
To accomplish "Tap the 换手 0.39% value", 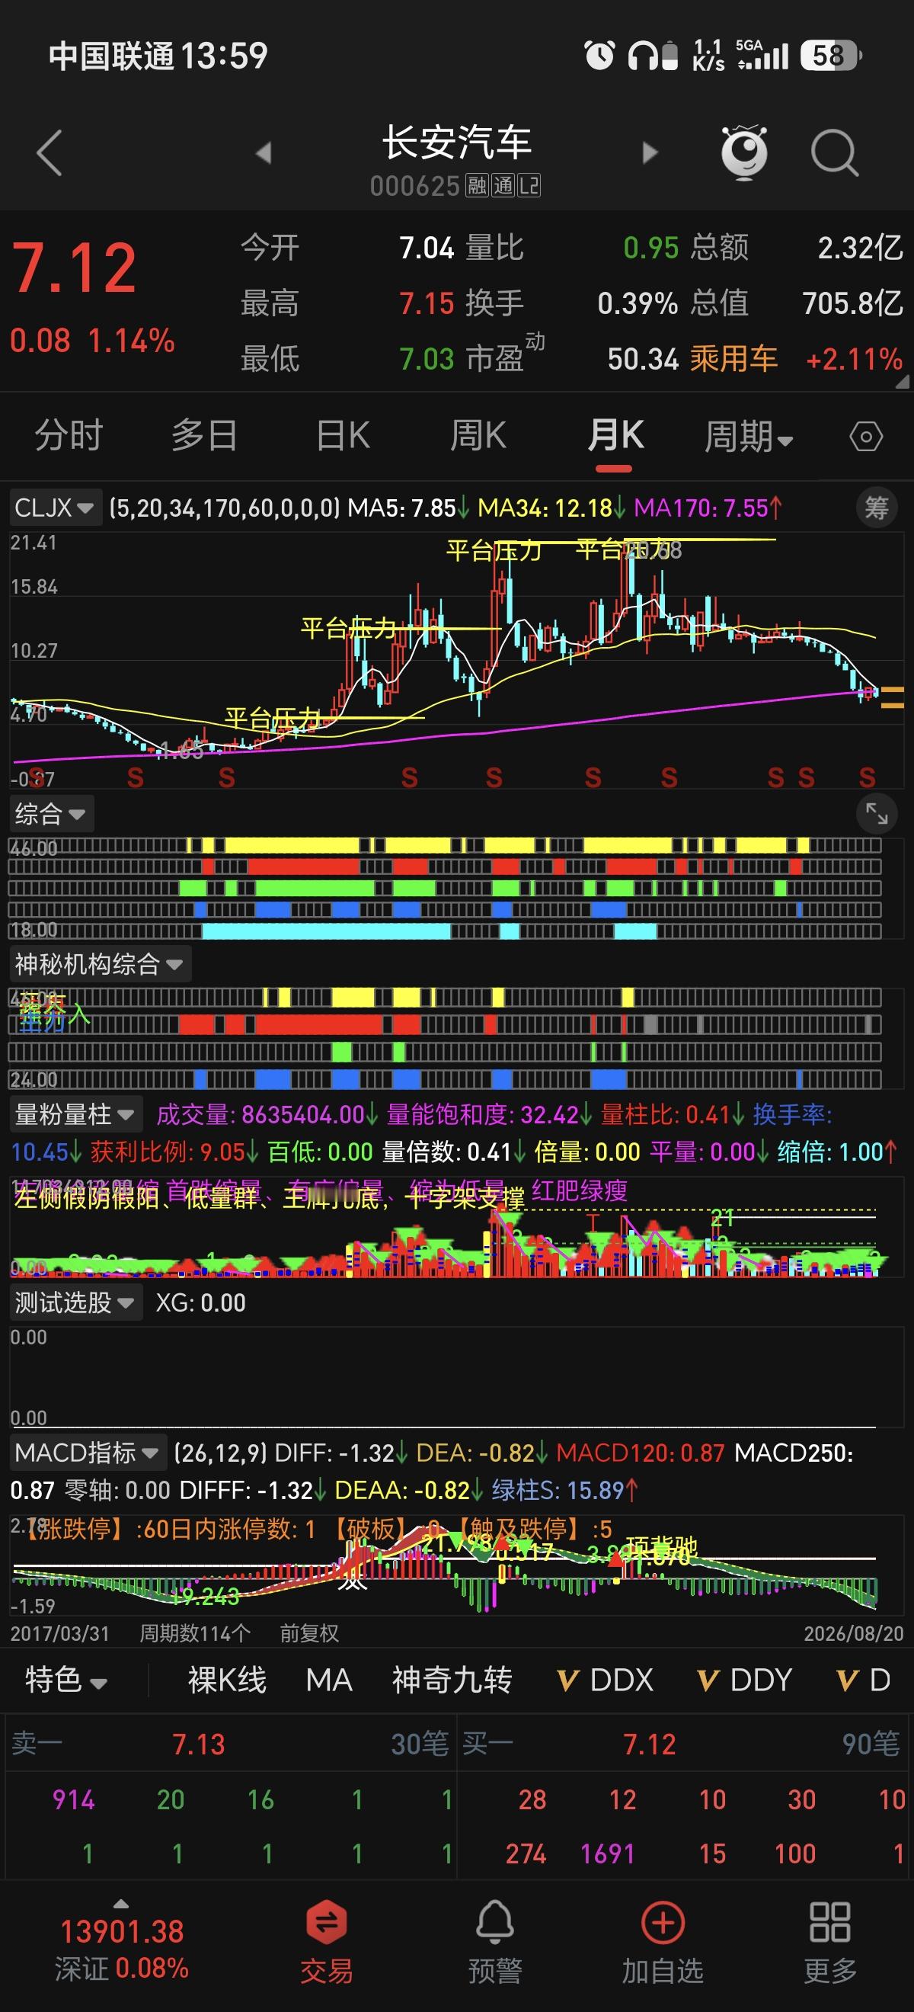I will (x=637, y=303).
